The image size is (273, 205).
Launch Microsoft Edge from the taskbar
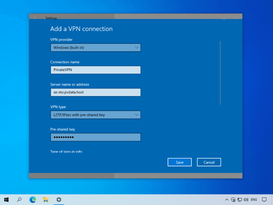pos(33,200)
